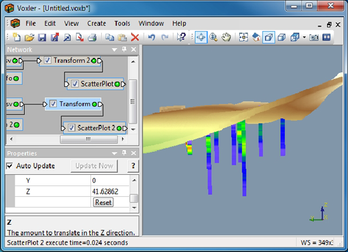
Task: Uncheck the Auto Update checkbox
Action: click(x=9, y=166)
